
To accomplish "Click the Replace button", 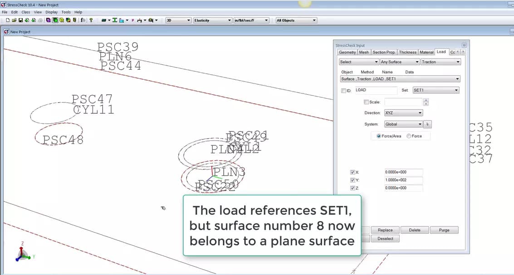I will tap(385, 230).
